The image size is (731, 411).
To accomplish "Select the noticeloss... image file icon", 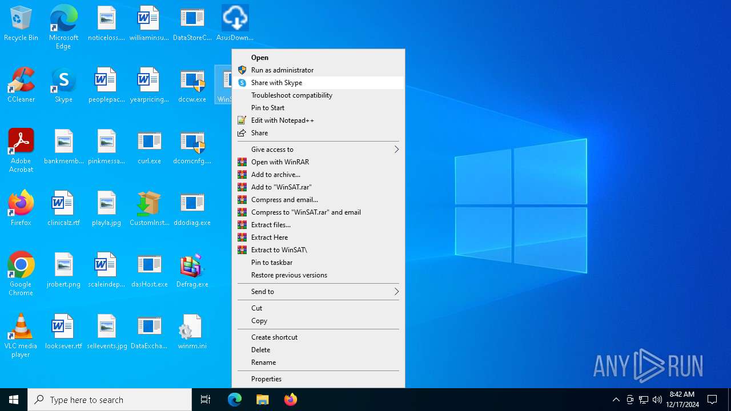I will pyautogui.click(x=106, y=23).
